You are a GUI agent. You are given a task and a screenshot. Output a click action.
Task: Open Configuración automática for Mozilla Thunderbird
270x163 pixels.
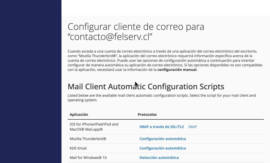coord(163,139)
